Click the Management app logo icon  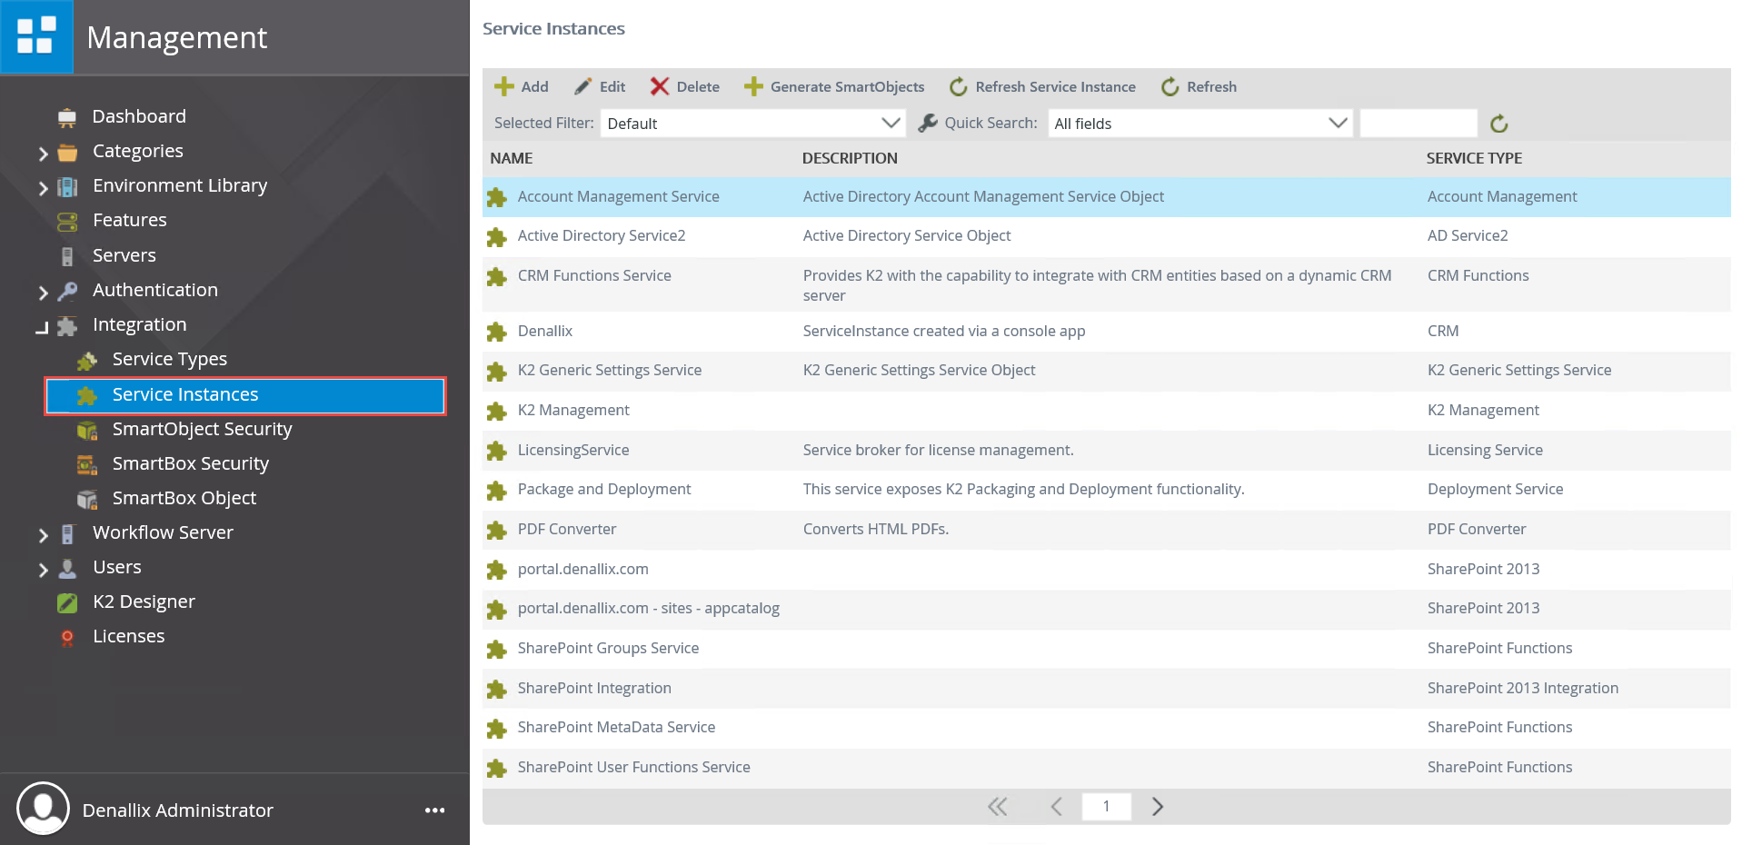[x=36, y=36]
